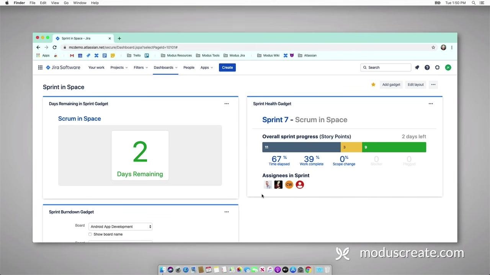Click the red generic assignee avatar
Screen dimensions: 490x275
(300, 184)
